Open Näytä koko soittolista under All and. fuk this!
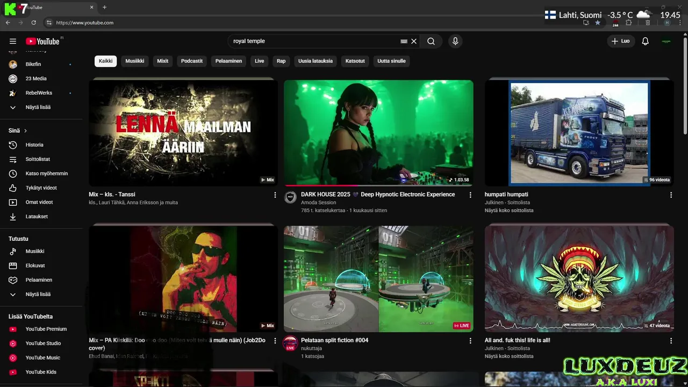Viewport: 688px width, 387px height. click(x=509, y=356)
